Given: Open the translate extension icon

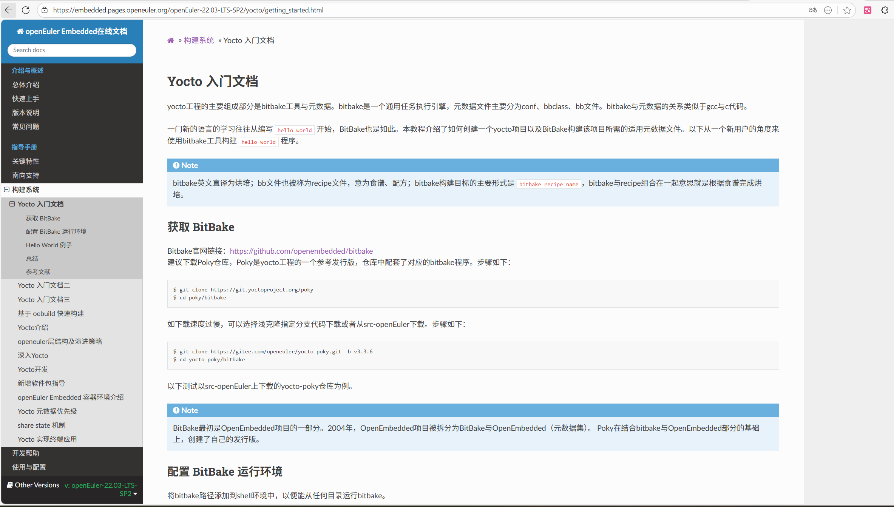Looking at the screenshot, I should (867, 10).
